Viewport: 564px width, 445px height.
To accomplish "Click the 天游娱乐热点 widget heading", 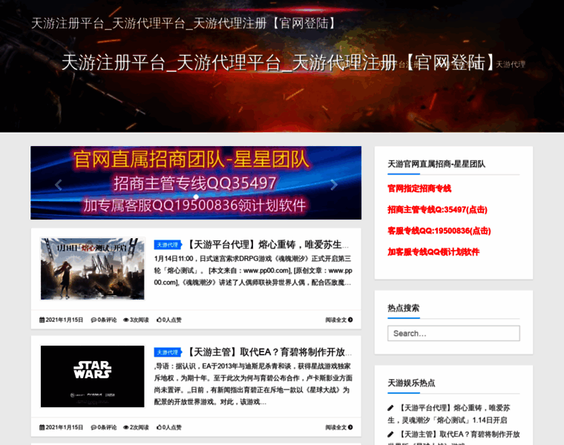I will pyautogui.click(x=411, y=383).
